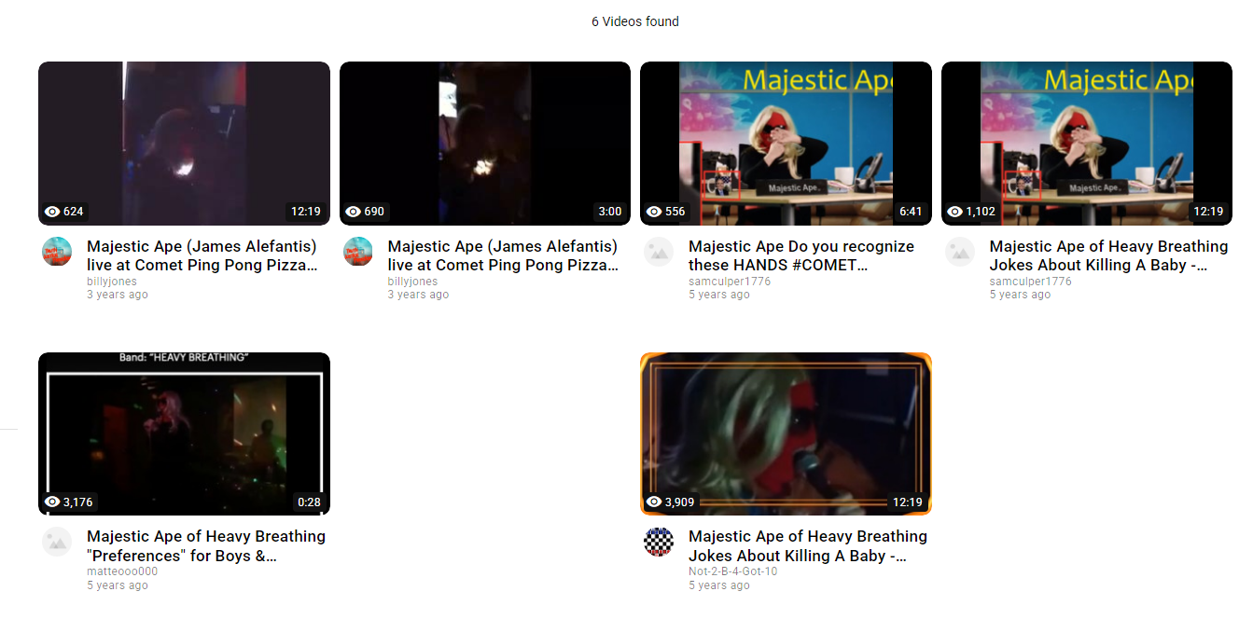Click eye icon next to 624 views

tap(52, 212)
